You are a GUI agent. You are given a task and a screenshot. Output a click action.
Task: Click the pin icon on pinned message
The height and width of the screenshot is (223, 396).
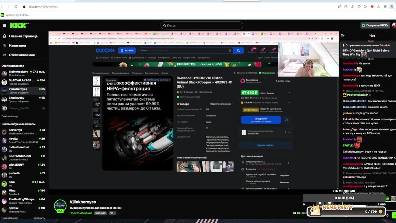(x=343, y=45)
